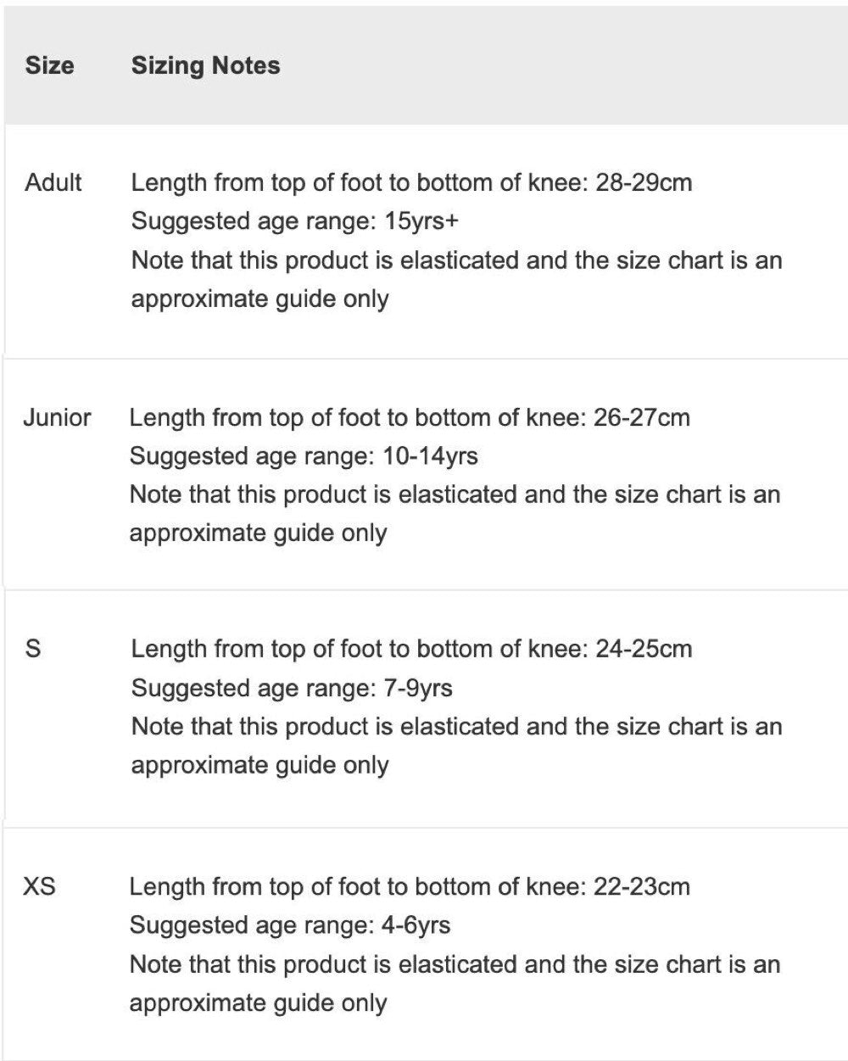Click S row's 'Note that this product' line
Image resolution: width=848 pixels, height=1061 pixels.
(456, 727)
